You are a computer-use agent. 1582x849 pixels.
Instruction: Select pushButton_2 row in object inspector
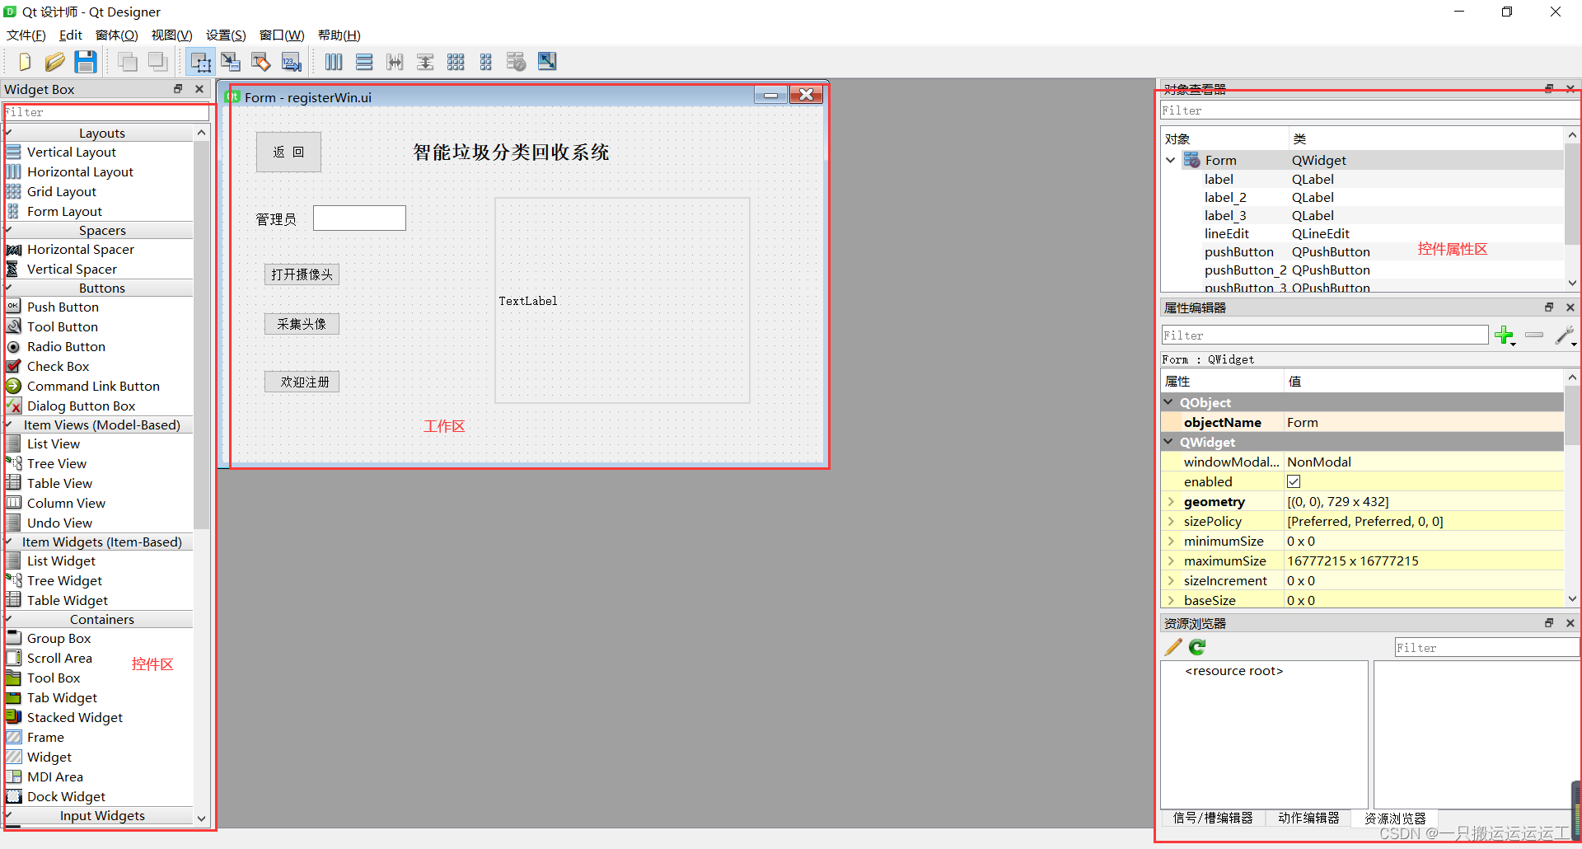[1362, 270]
